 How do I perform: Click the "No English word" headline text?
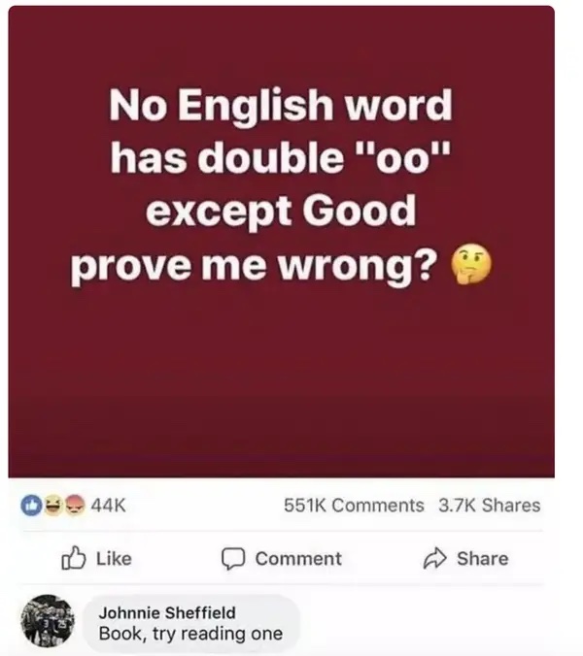[281, 105]
